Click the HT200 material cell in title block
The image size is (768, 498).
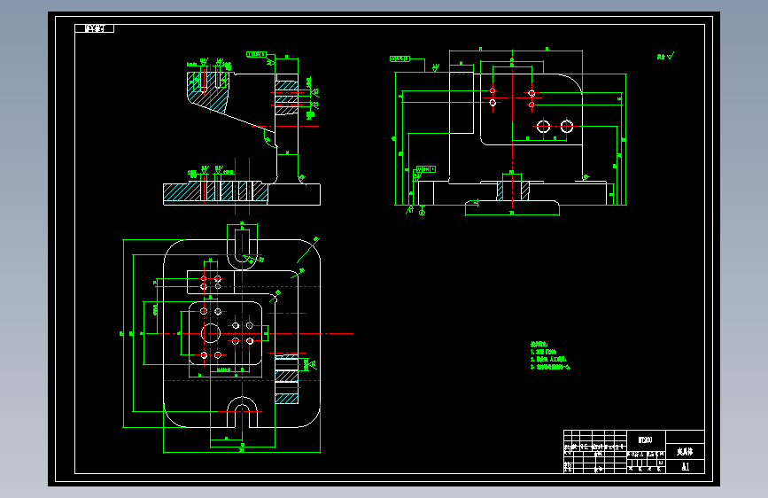tap(646, 440)
